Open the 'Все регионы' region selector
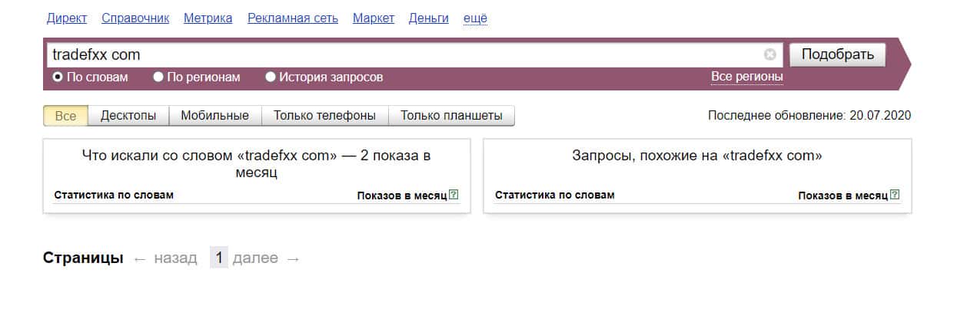967x309 pixels. (x=747, y=77)
